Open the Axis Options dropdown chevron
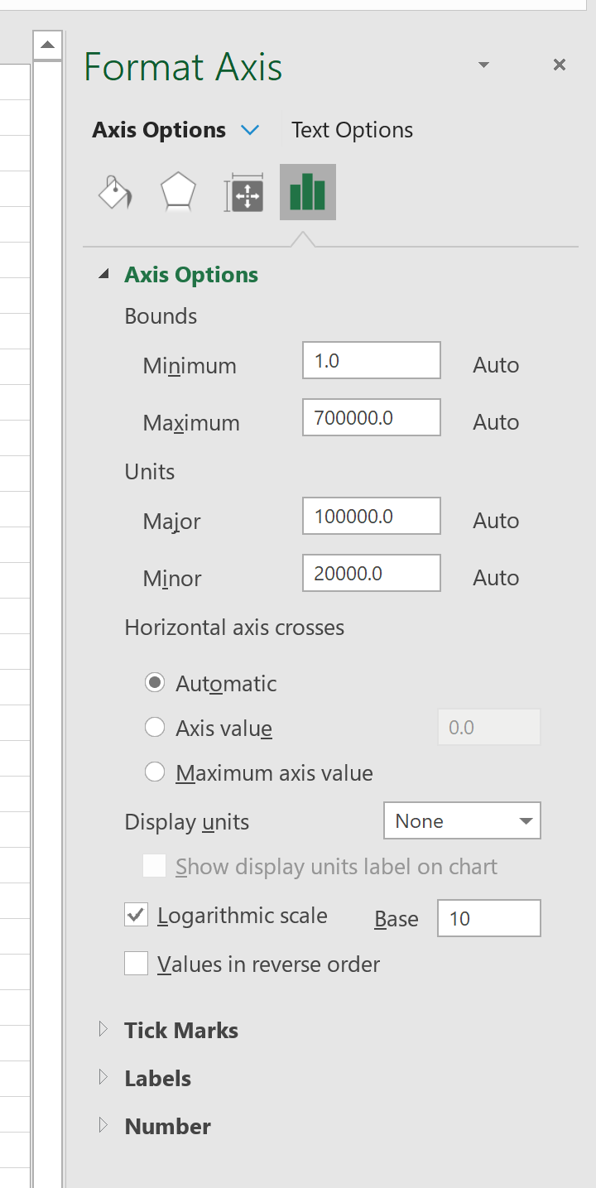Image resolution: width=596 pixels, height=1188 pixels. pyautogui.click(x=249, y=130)
